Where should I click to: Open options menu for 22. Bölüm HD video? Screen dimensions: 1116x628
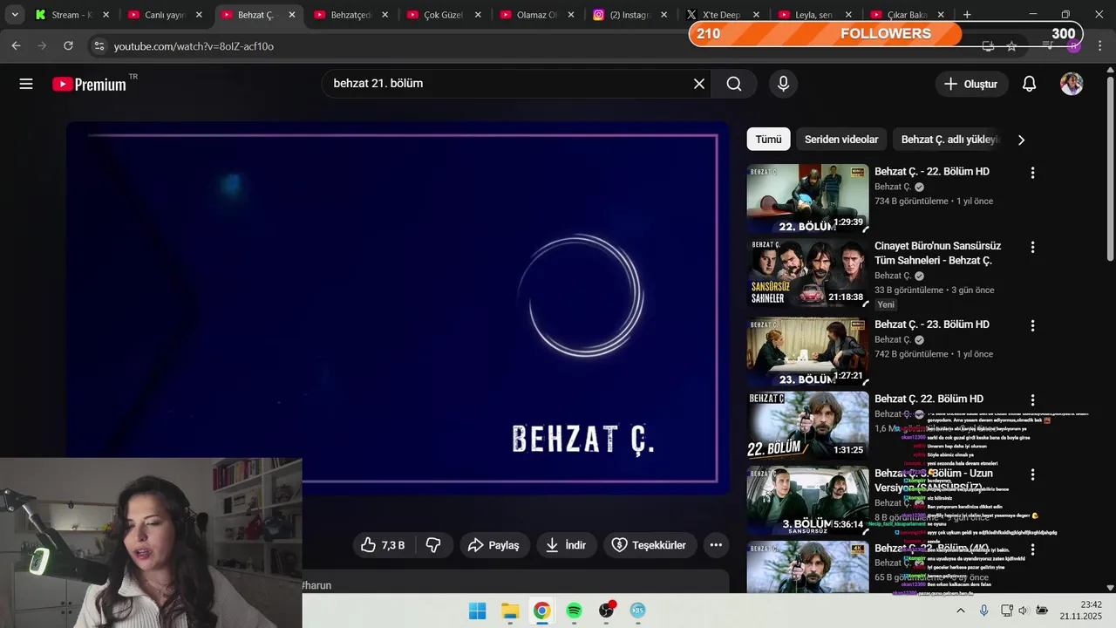click(1032, 173)
